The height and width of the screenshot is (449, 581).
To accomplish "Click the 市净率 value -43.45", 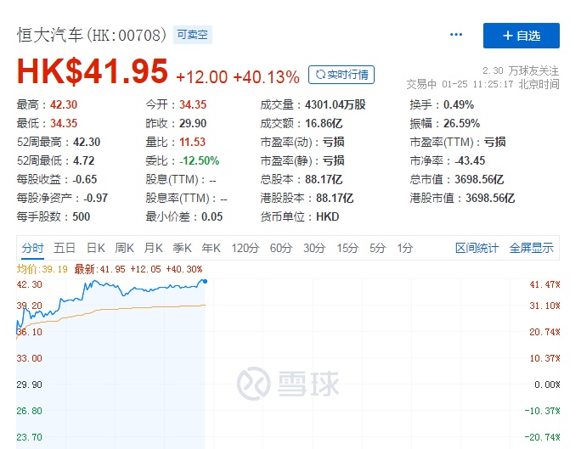I will [470, 160].
